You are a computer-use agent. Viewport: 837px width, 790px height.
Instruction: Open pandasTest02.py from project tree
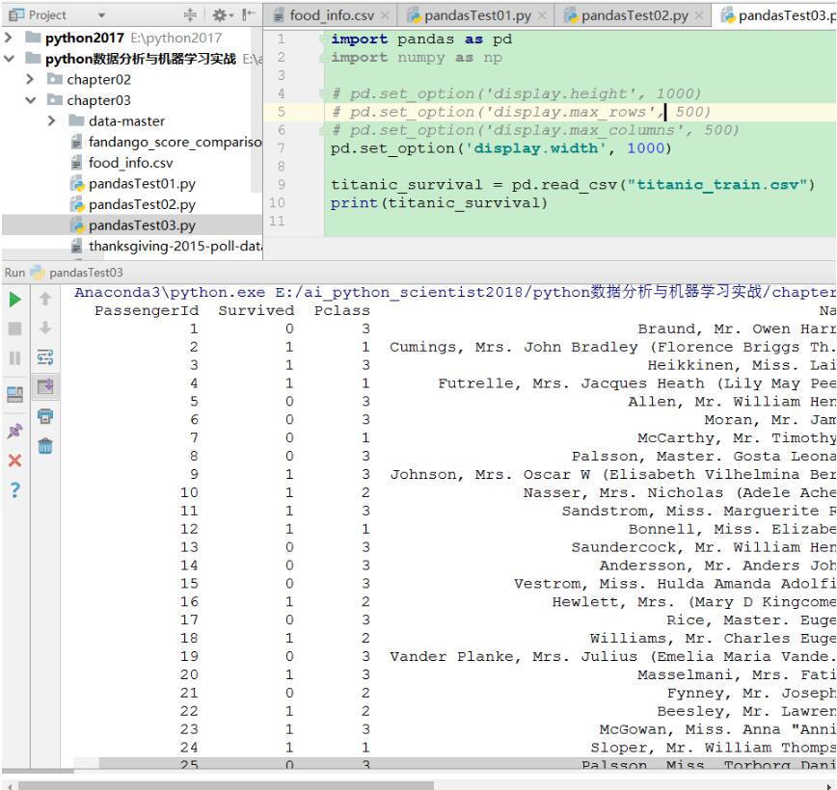(x=133, y=204)
